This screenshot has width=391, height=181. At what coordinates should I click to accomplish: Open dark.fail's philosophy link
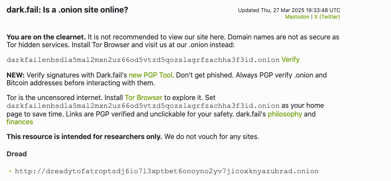285,114
